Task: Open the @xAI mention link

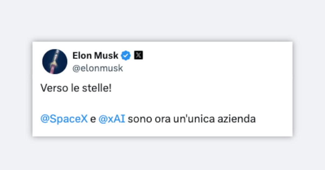Action: [x=112, y=119]
